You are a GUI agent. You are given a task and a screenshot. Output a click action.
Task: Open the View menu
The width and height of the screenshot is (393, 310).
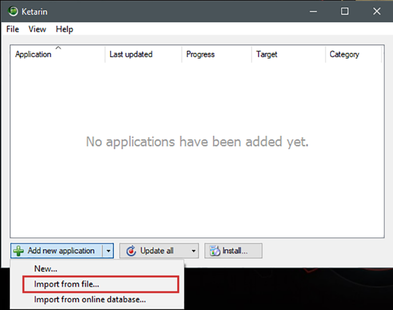(x=37, y=29)
